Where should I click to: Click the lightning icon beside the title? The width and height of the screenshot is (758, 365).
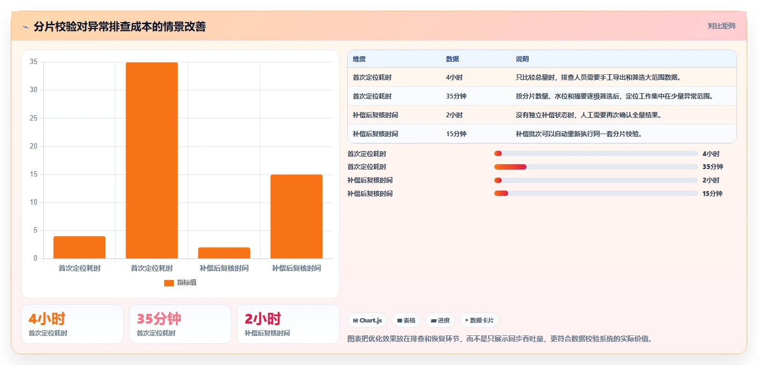tap(25, 27)
